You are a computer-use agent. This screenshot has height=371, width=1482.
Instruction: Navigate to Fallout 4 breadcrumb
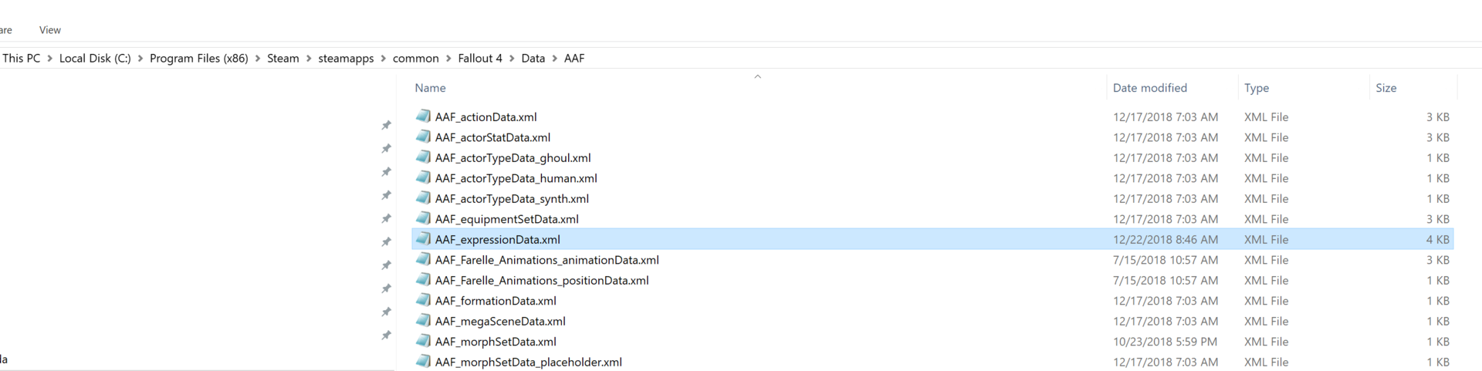click(480, 59)
